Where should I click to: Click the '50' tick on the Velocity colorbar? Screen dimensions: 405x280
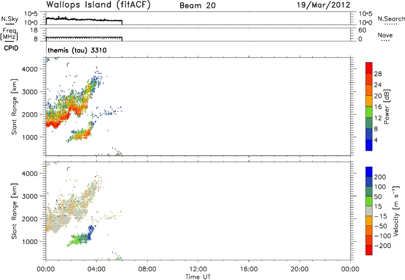point(378,197)
